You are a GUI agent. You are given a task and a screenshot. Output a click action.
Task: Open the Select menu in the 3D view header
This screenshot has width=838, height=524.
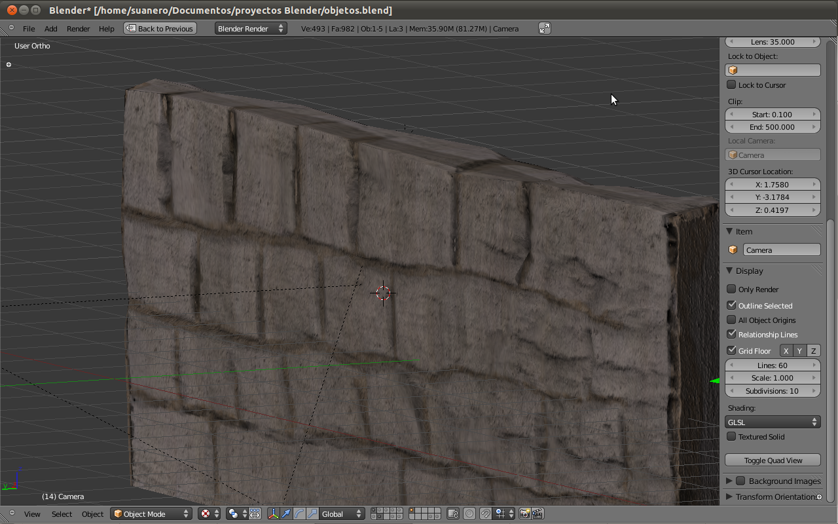[62, 514]
